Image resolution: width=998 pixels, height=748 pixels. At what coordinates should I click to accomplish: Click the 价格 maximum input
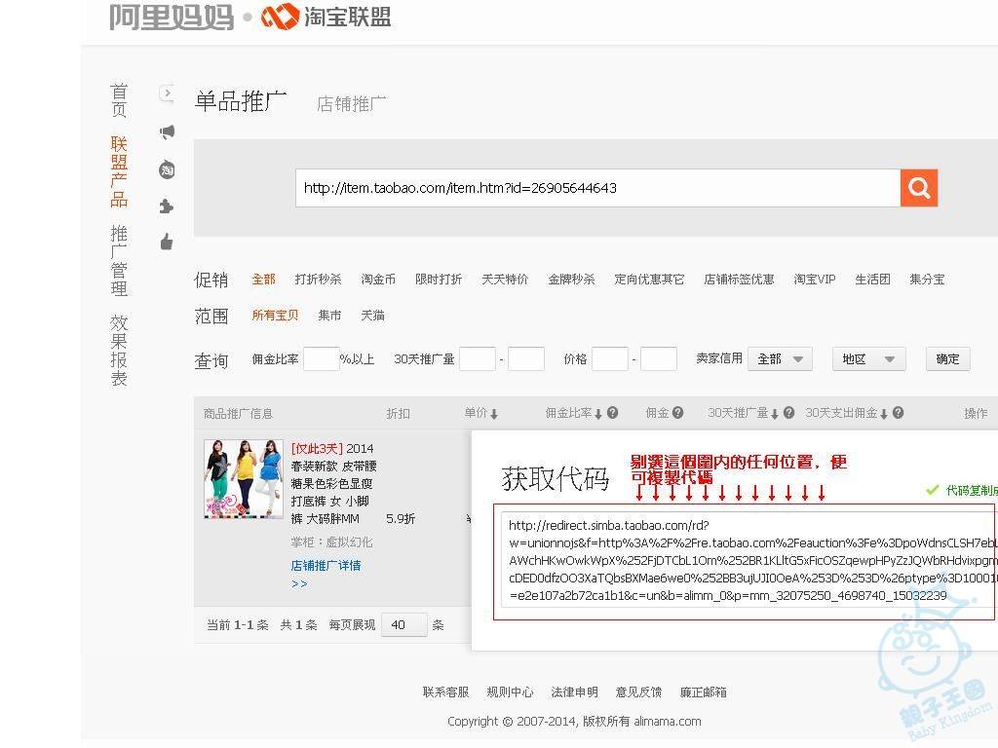click(x=659, y=359)
